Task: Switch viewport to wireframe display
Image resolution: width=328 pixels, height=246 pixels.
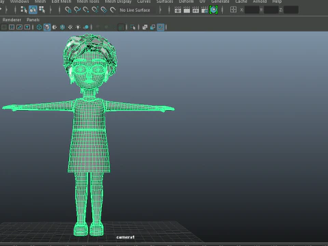Action: pos(39,27)
